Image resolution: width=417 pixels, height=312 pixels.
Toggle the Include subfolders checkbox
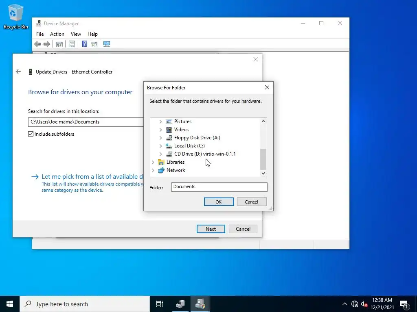click(31, 134)
